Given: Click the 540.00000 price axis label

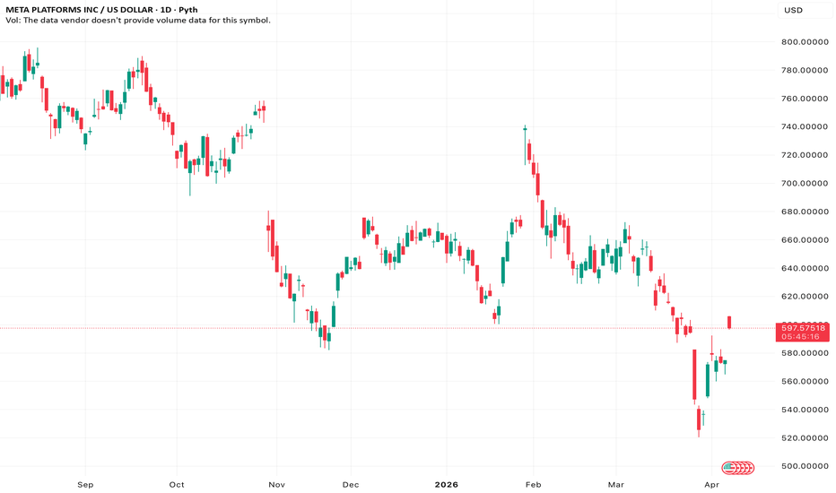Looking at the screenshot, I should point(805,410).
